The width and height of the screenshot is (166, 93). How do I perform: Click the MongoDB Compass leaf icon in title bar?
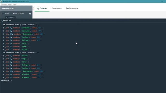pyautogui.click(x=1, y=2)
